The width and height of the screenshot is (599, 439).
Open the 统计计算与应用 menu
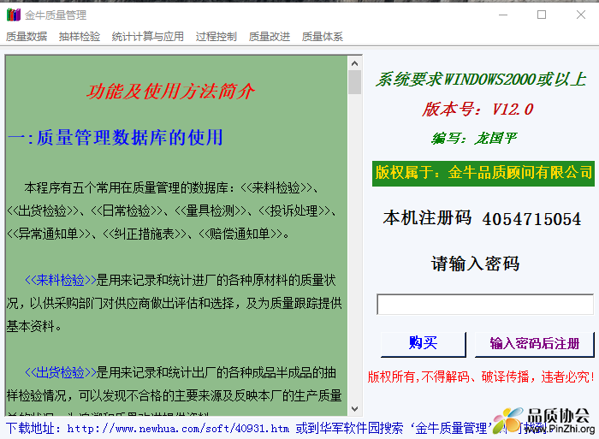[147, 37]
